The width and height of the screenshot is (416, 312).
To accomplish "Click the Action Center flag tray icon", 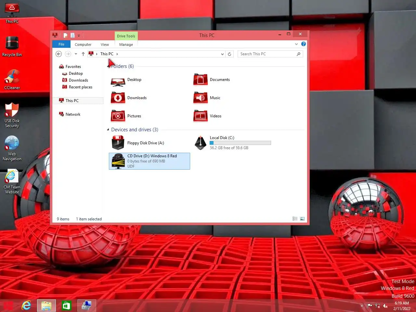I will pos(370,306).
